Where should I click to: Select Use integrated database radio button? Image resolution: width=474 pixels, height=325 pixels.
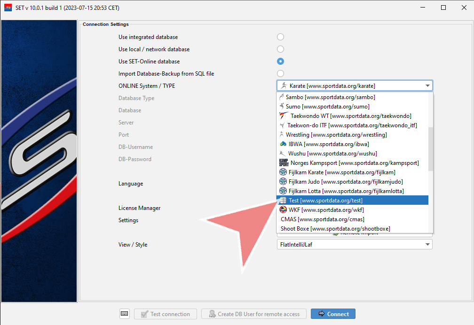click(x=280, y=37)
